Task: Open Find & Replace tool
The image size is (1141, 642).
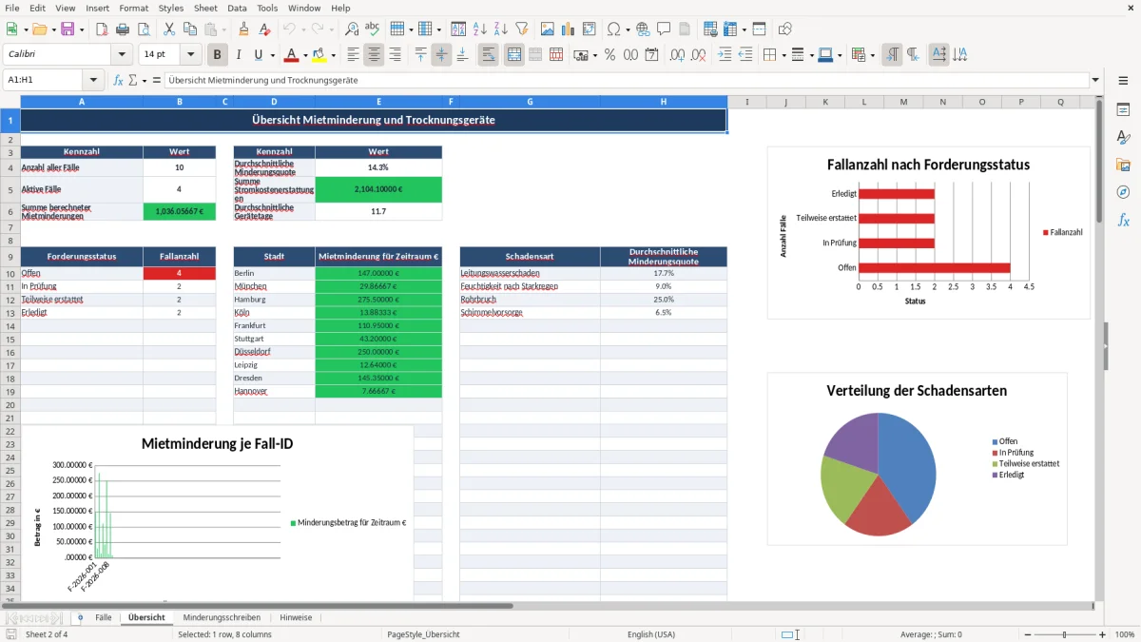Action: (x=352, y=29)
